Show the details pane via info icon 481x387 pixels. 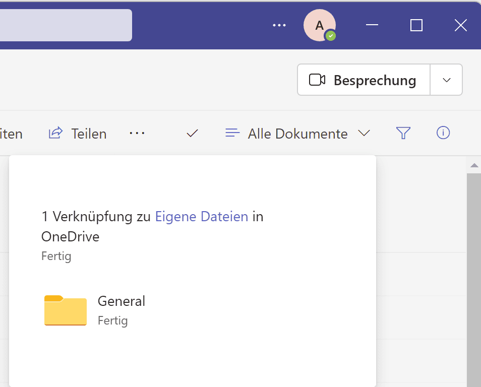click(x=443, y=133)
